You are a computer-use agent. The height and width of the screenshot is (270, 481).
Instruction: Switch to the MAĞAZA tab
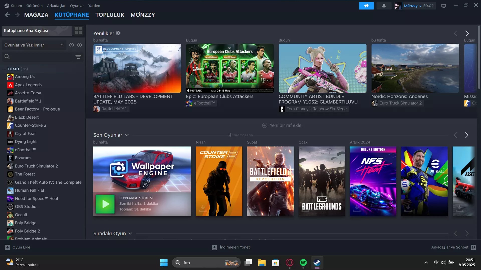(x=36, y=15)
